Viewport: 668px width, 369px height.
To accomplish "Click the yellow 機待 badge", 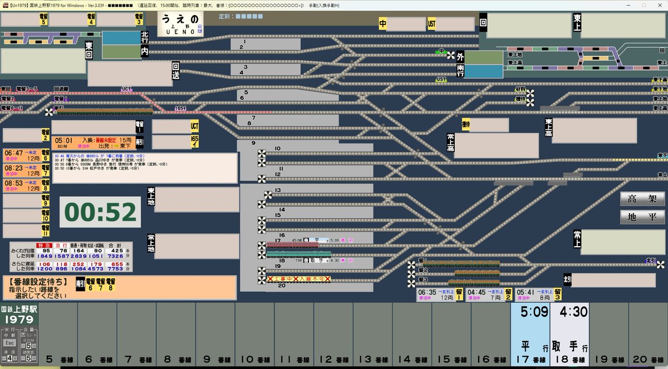I will (x=466, y=125).
